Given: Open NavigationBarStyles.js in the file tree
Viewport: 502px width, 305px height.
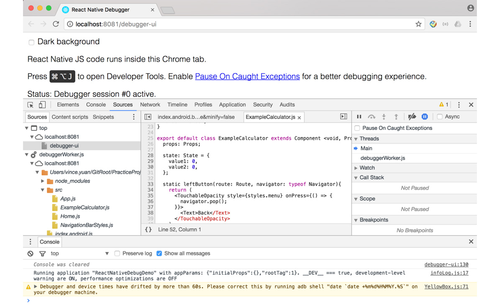Looking at the screenshot, I should (87, 225).
